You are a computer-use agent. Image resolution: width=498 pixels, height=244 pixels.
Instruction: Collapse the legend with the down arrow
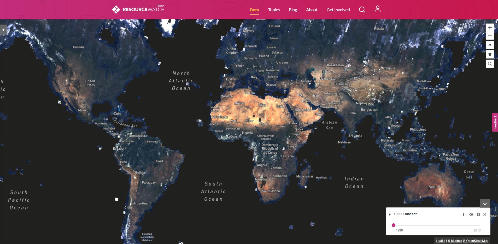[x=485, y=204]
